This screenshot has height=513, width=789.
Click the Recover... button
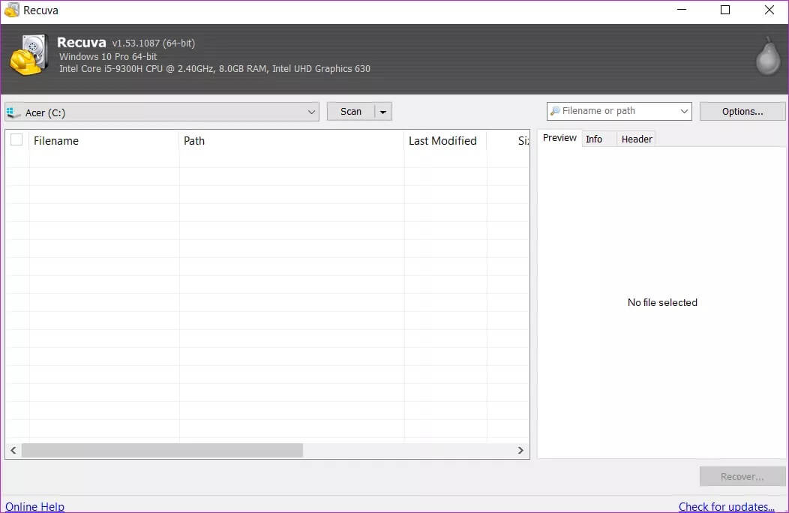pos(742,476)
